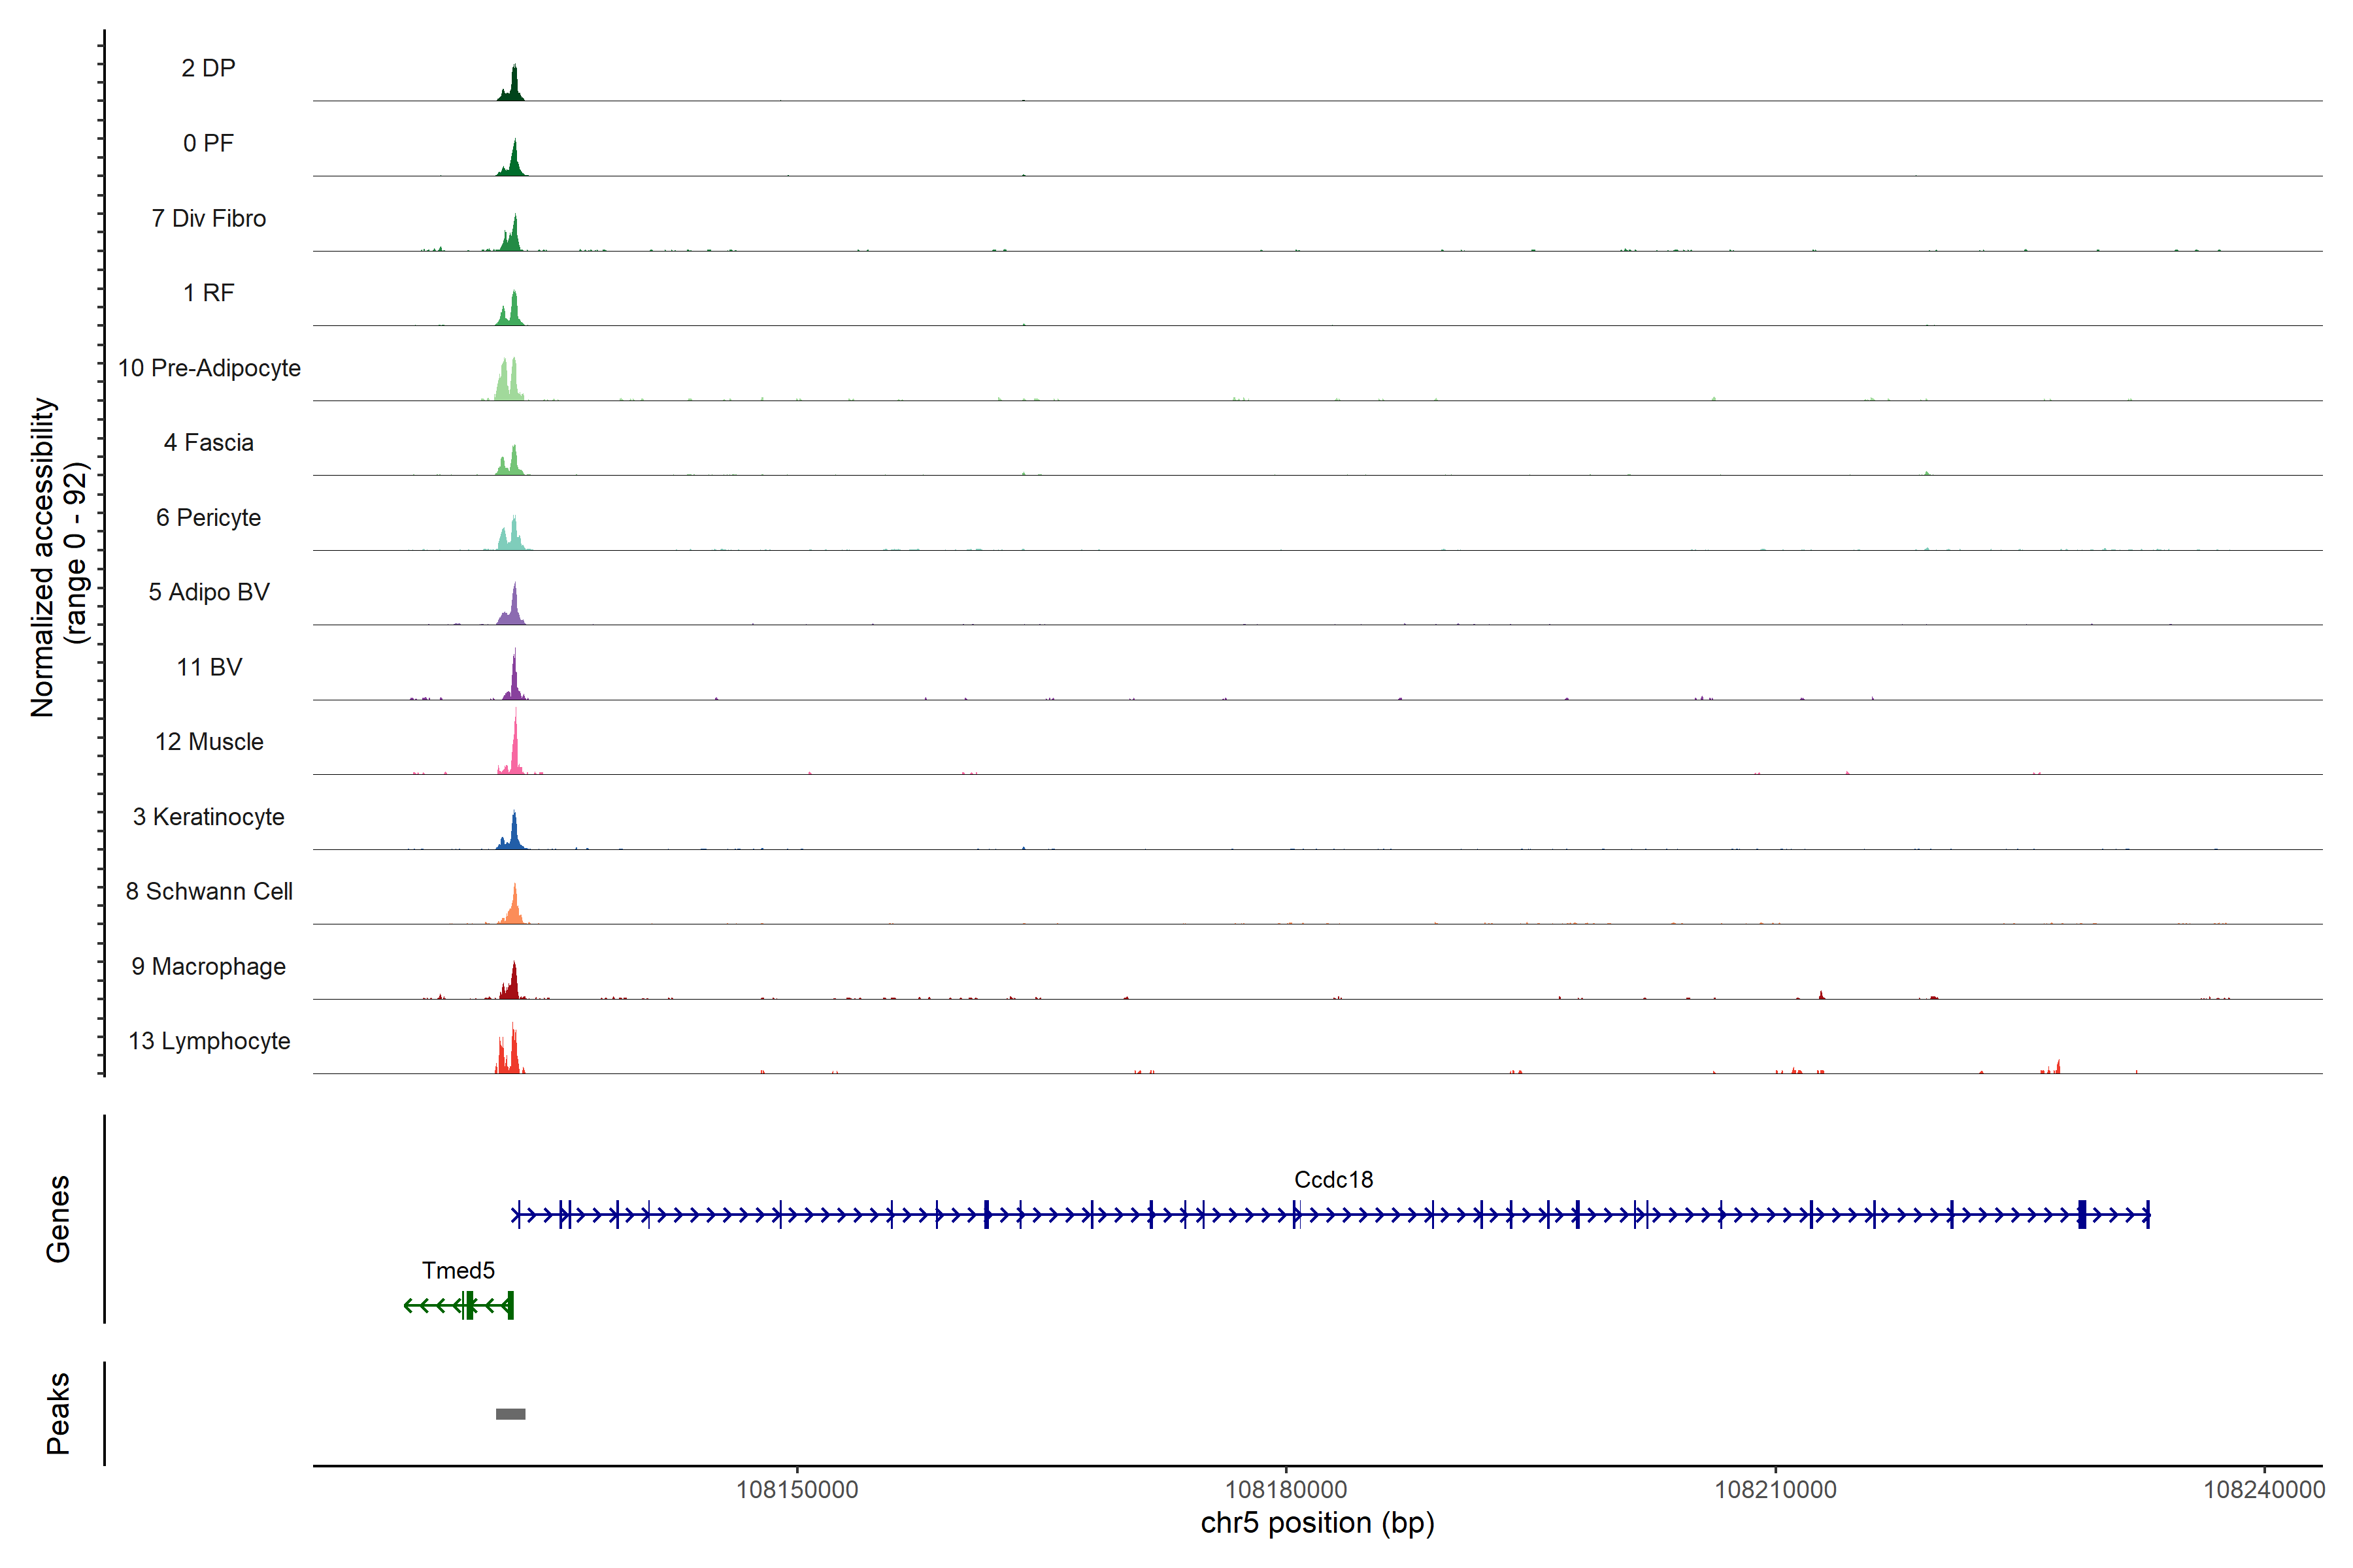2353x1568 pixels.
Task: Click the 10 Pre-Adipocyte track label
Action: [x=209, y=368]
